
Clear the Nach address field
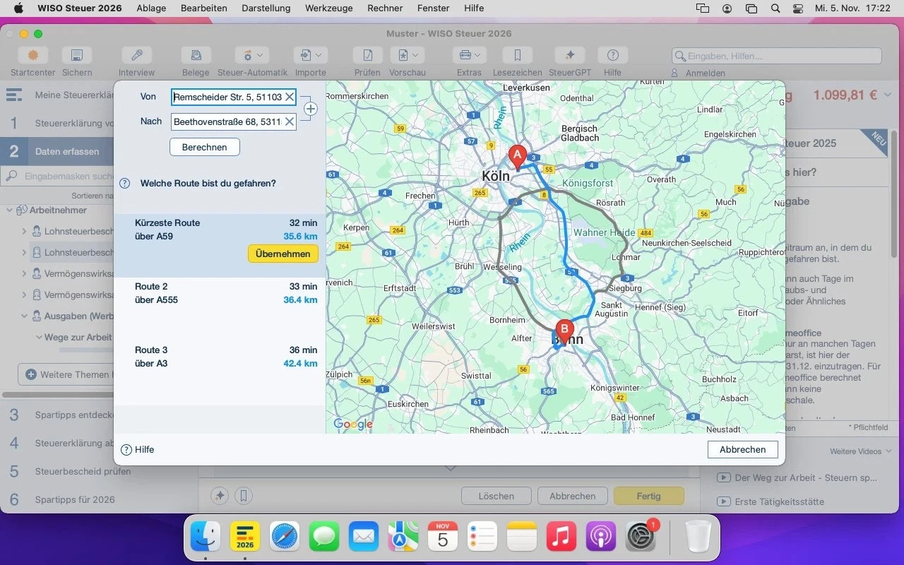[x=289, y=122]
